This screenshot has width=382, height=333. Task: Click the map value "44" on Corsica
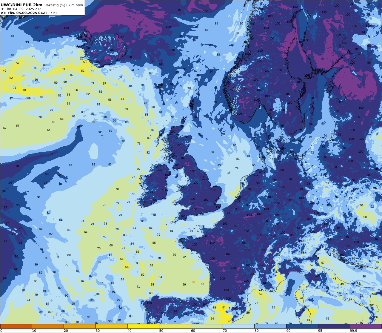pos(302,298)
